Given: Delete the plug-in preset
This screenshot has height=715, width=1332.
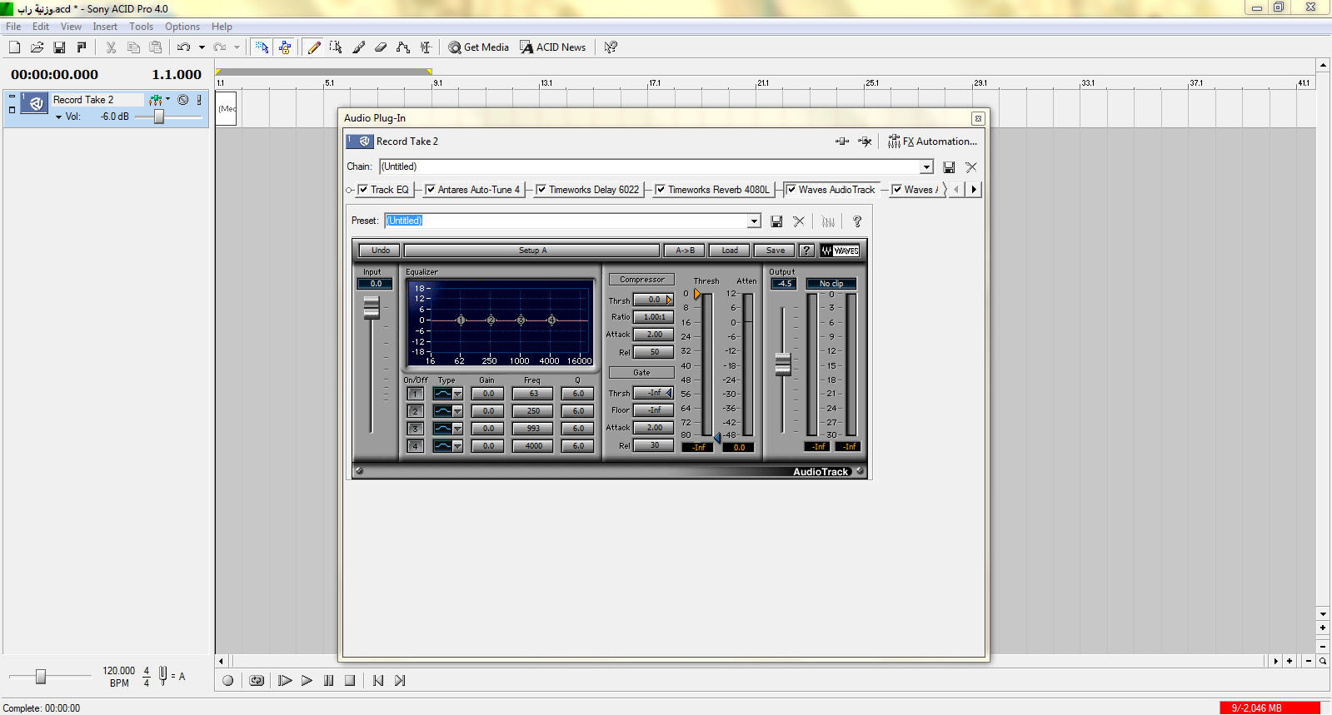Looking at the screenshot, I should tap(799, 221).
